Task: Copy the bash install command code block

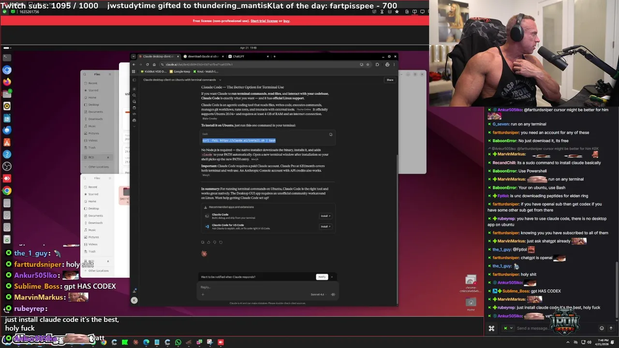Action: click(331, 134)
